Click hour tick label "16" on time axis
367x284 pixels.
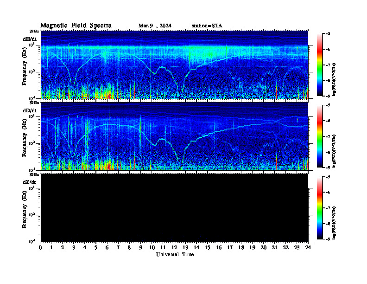(x=219, y=247)
